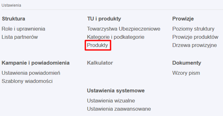This screenshot has height=116, width=223.
Task: Click the Dokumenty section heading
Action: 186,63
